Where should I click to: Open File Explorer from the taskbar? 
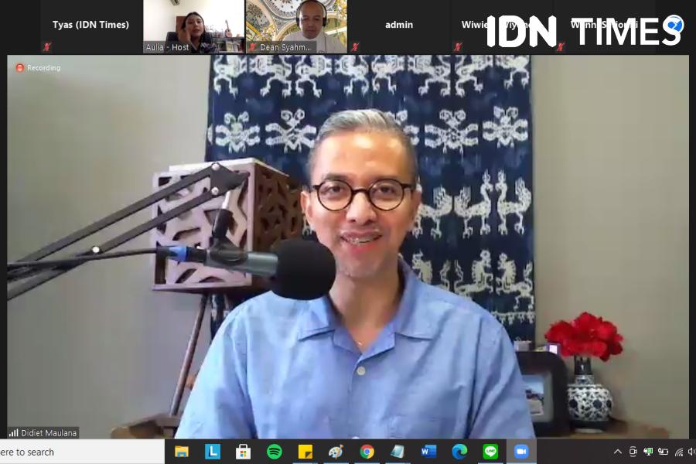(182, 452)
